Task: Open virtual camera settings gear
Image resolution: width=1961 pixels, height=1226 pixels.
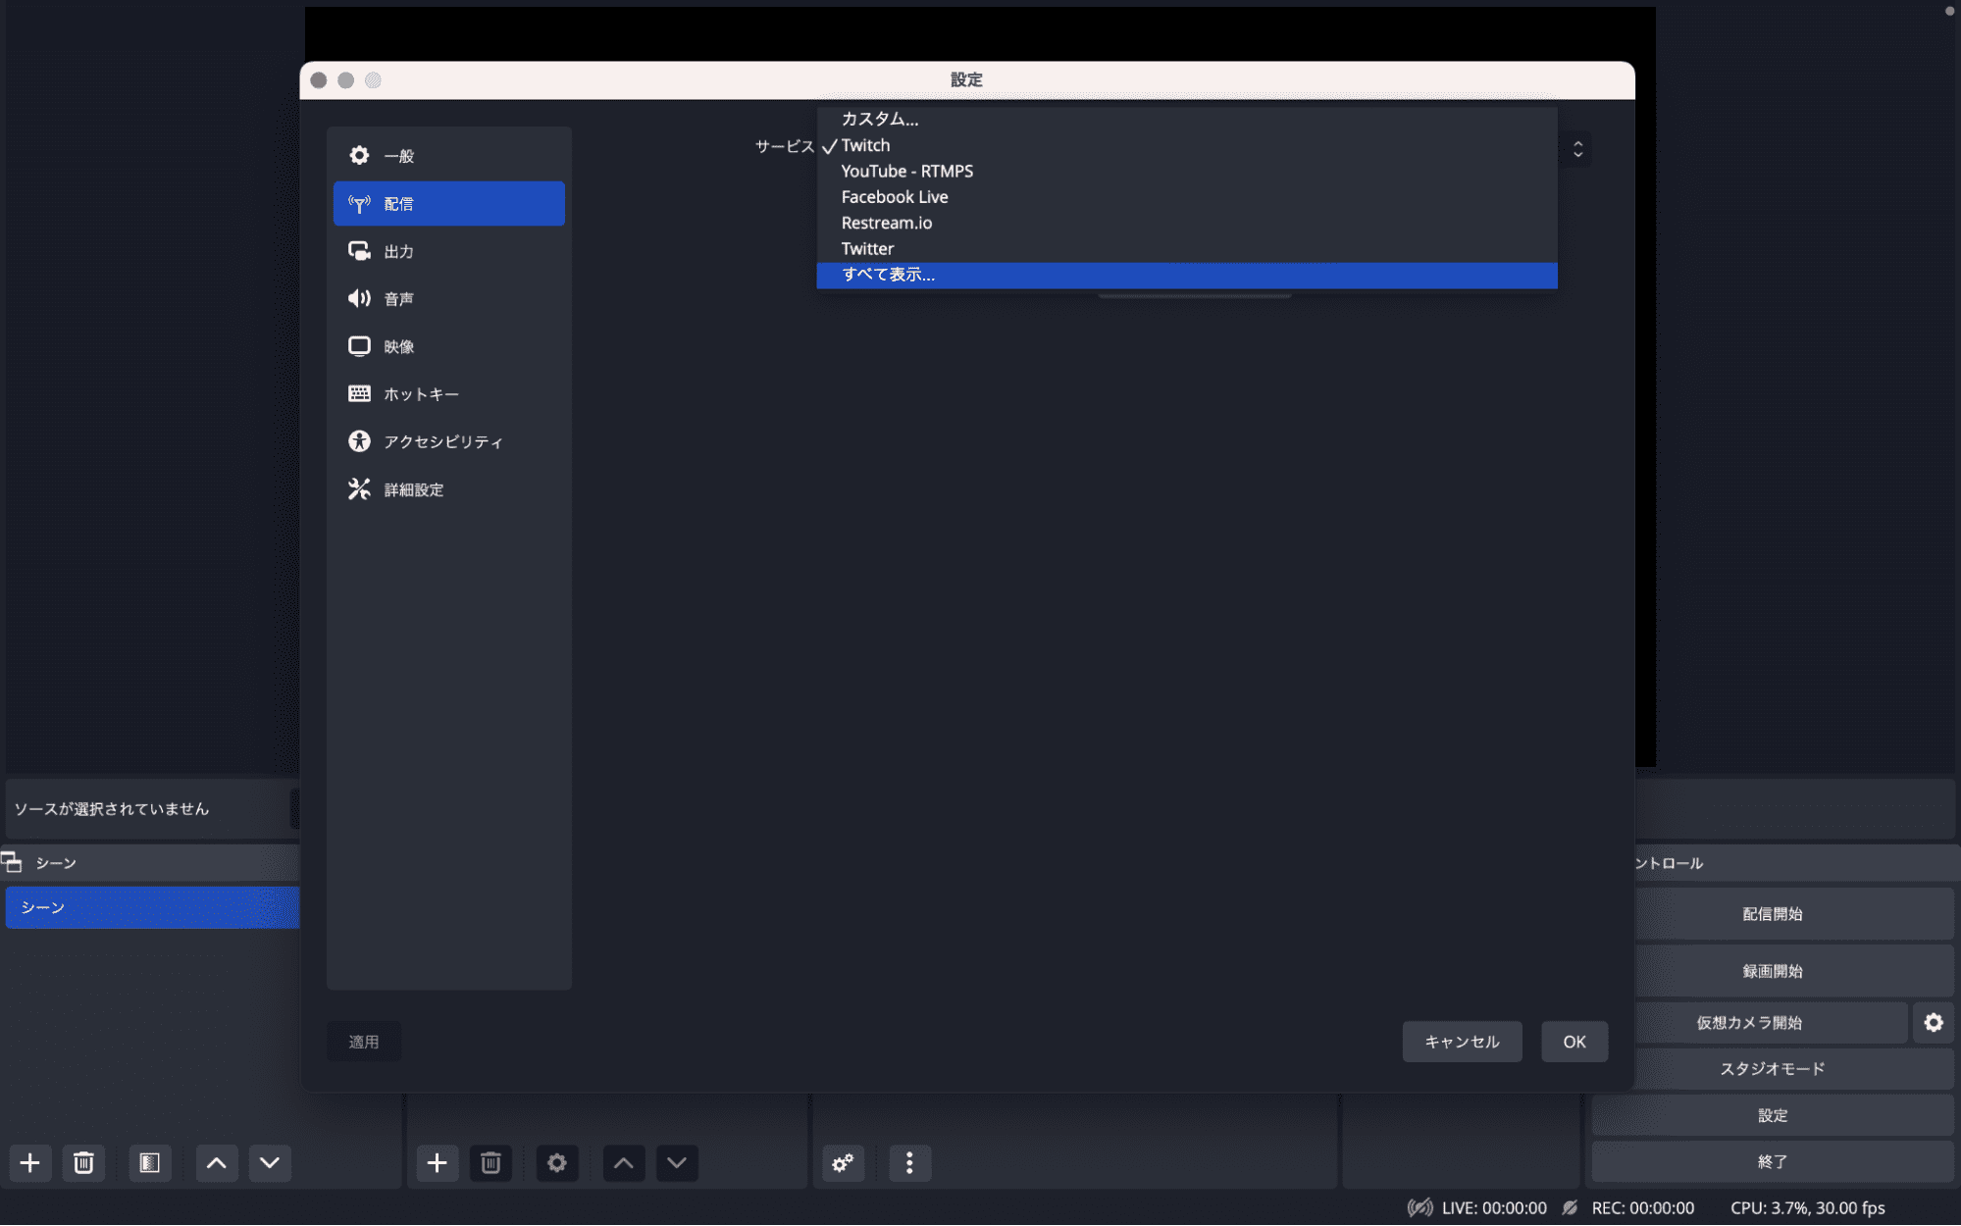Action: pyautogui.click(x=1933, y=1023)
